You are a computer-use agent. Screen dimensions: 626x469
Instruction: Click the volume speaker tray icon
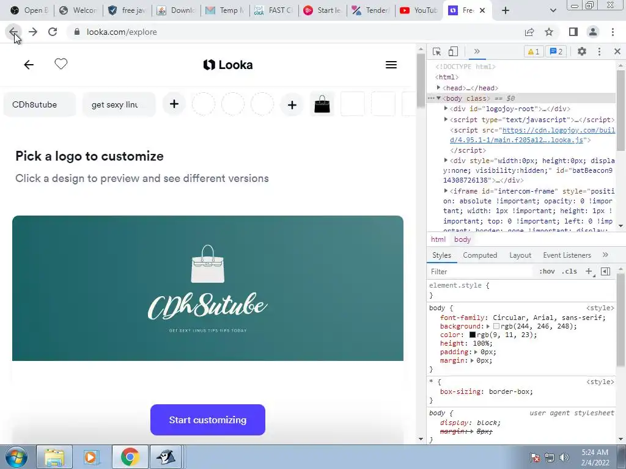coord(564,457)
